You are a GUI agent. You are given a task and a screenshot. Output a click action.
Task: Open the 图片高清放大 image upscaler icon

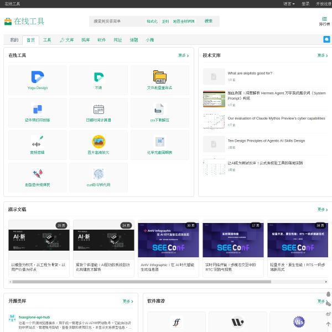click(x=98, y=141)
